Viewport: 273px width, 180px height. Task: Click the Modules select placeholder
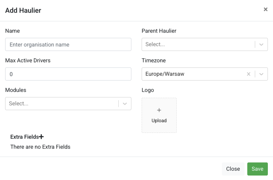pos(19,104)
